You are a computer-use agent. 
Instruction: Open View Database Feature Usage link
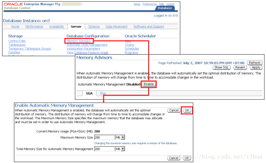pos(87,53)
